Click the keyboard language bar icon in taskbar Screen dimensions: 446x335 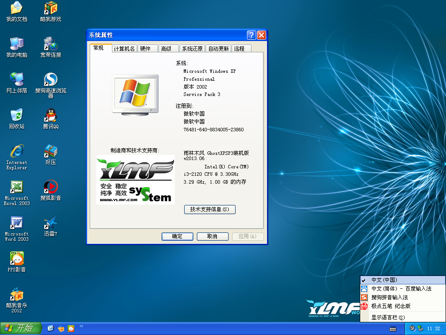point(393,329)
